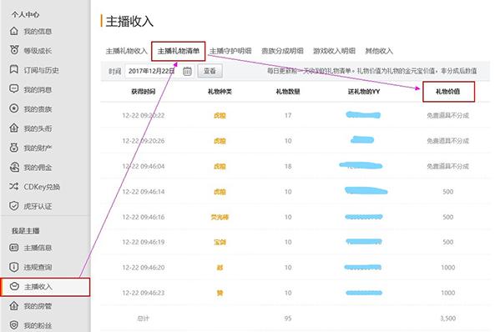Open 违规查询 in the sidebar
The image size is (500, 332).
(x=38, y=267)
